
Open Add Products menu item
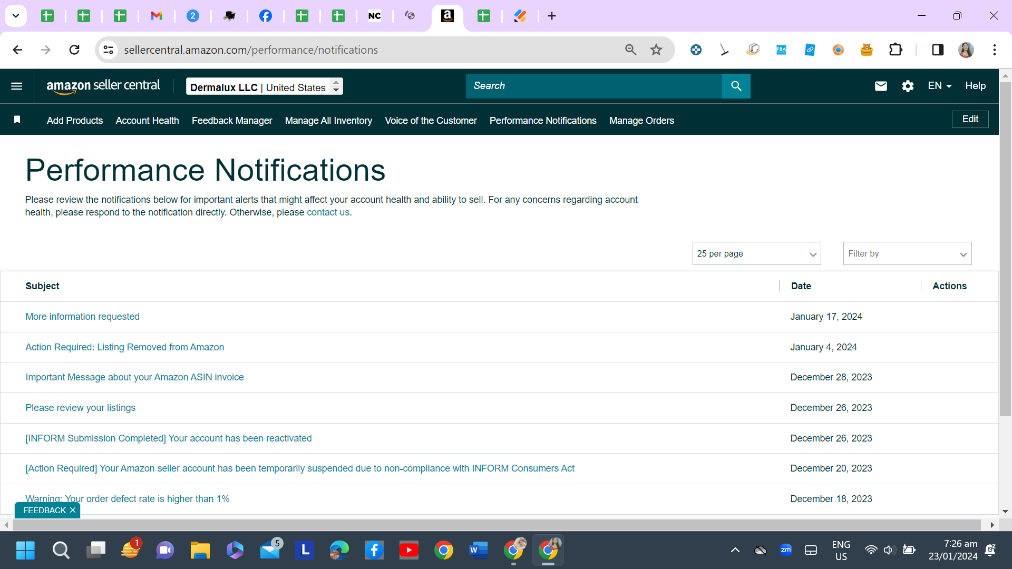[x=75, y=121]
